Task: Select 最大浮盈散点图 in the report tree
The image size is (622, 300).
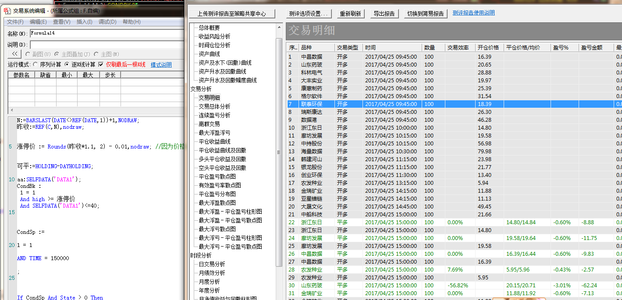Action: tap(217, 203)
